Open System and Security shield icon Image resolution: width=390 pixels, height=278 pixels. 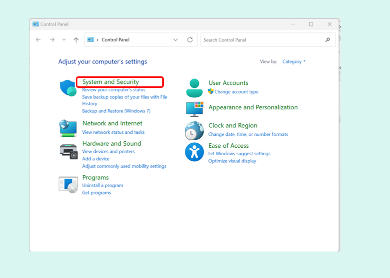coord(68,88)
